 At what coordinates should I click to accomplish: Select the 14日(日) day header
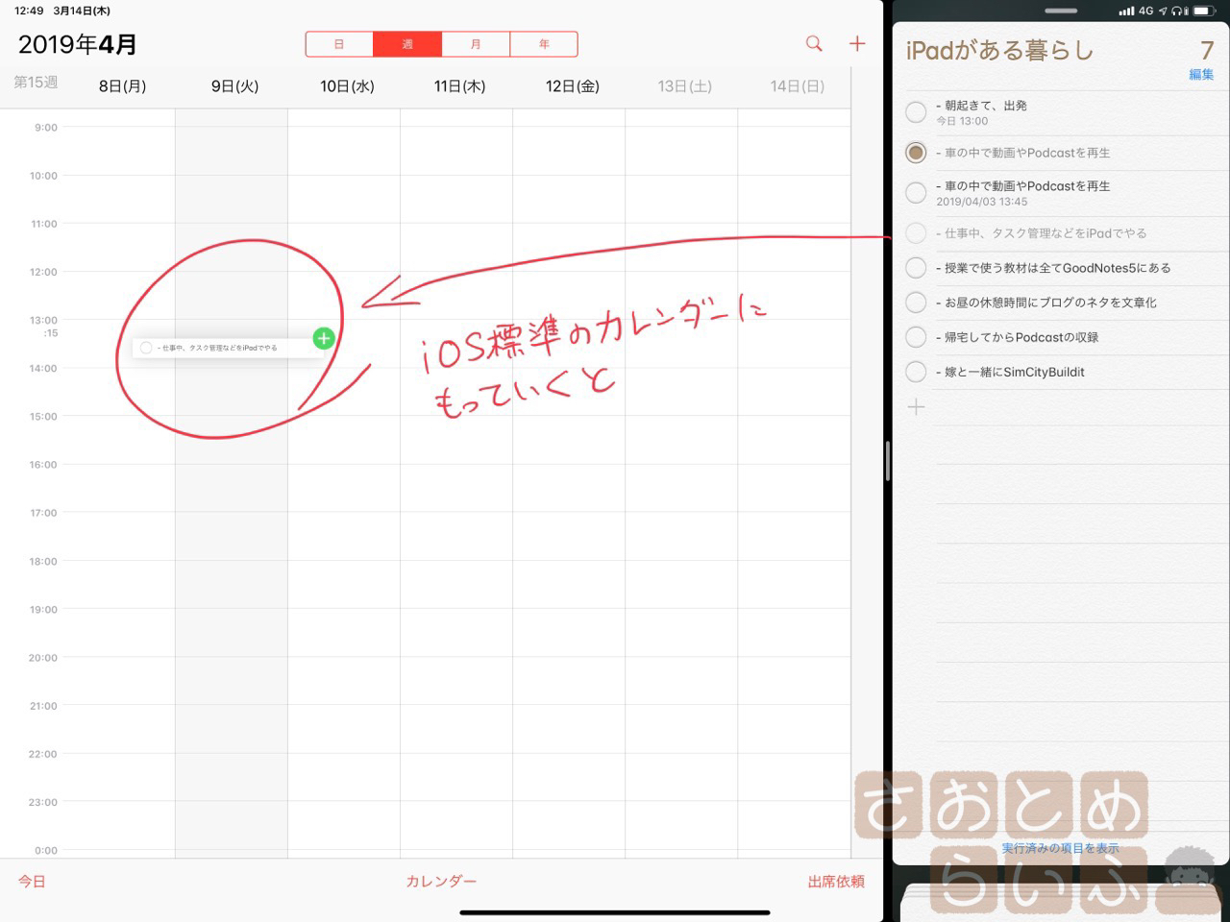pyautogui.click(x=797, y=86)
